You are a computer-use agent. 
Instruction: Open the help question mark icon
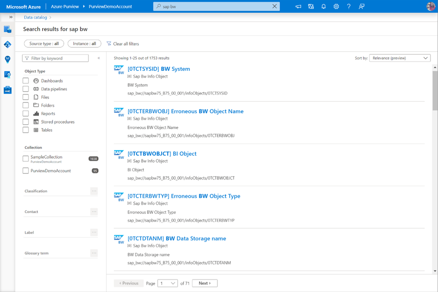tap(349, 7)
